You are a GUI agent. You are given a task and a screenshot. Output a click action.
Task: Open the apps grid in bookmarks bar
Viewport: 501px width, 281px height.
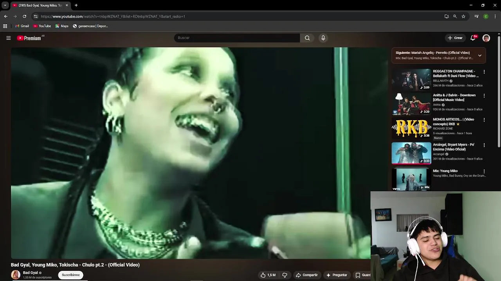click(x=5, y=26)
